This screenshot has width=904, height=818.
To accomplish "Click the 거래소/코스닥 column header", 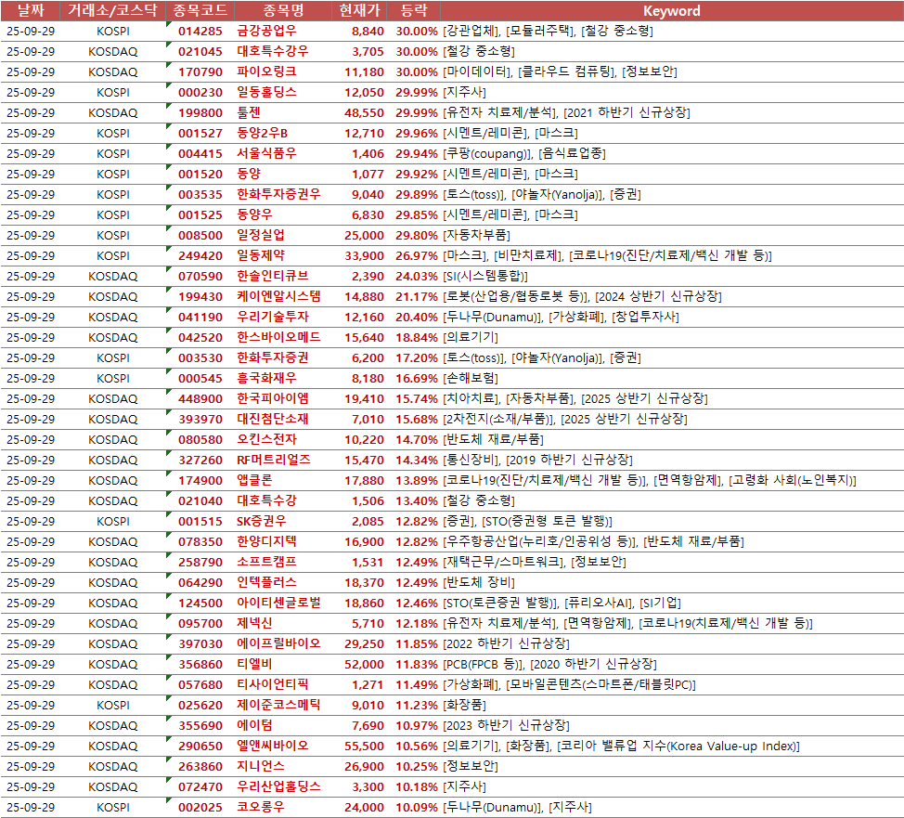I will pos(112,10).
